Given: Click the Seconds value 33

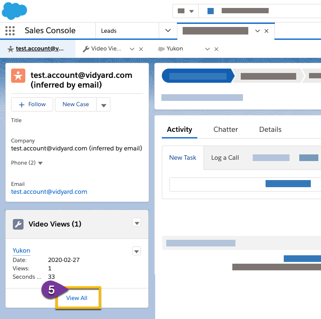Looking at the screenshot, I should tap(51, 277).
